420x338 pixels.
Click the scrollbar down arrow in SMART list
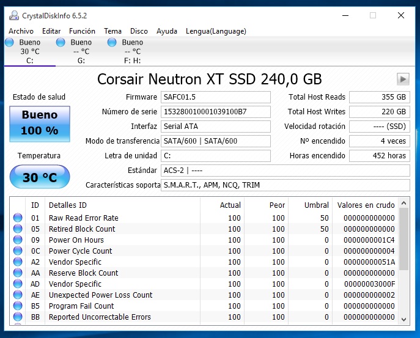pos(404,319)
